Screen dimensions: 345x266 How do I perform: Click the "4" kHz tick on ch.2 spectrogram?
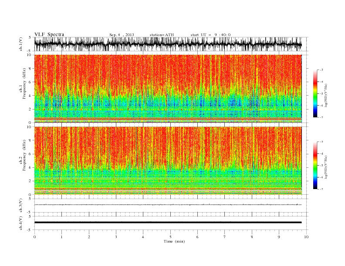pos(30,168)
